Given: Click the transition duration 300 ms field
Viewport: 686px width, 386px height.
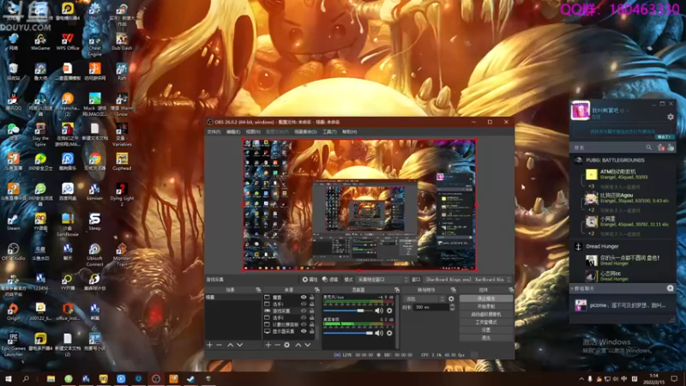Looking at the screenshot, I should 431,307.
